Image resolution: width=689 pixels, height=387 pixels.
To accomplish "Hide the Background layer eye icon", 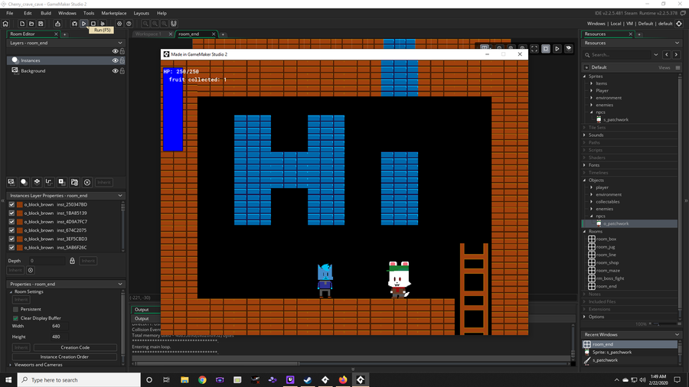I will click(x=115, y=70).
